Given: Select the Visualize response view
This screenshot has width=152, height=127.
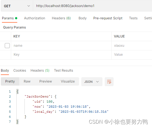Looking at the screenshot, I should [x=68, y=81].
